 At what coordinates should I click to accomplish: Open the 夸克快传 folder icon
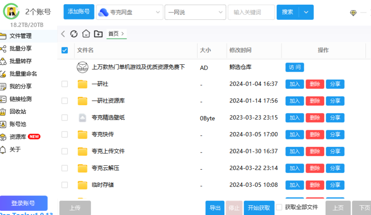83,134
